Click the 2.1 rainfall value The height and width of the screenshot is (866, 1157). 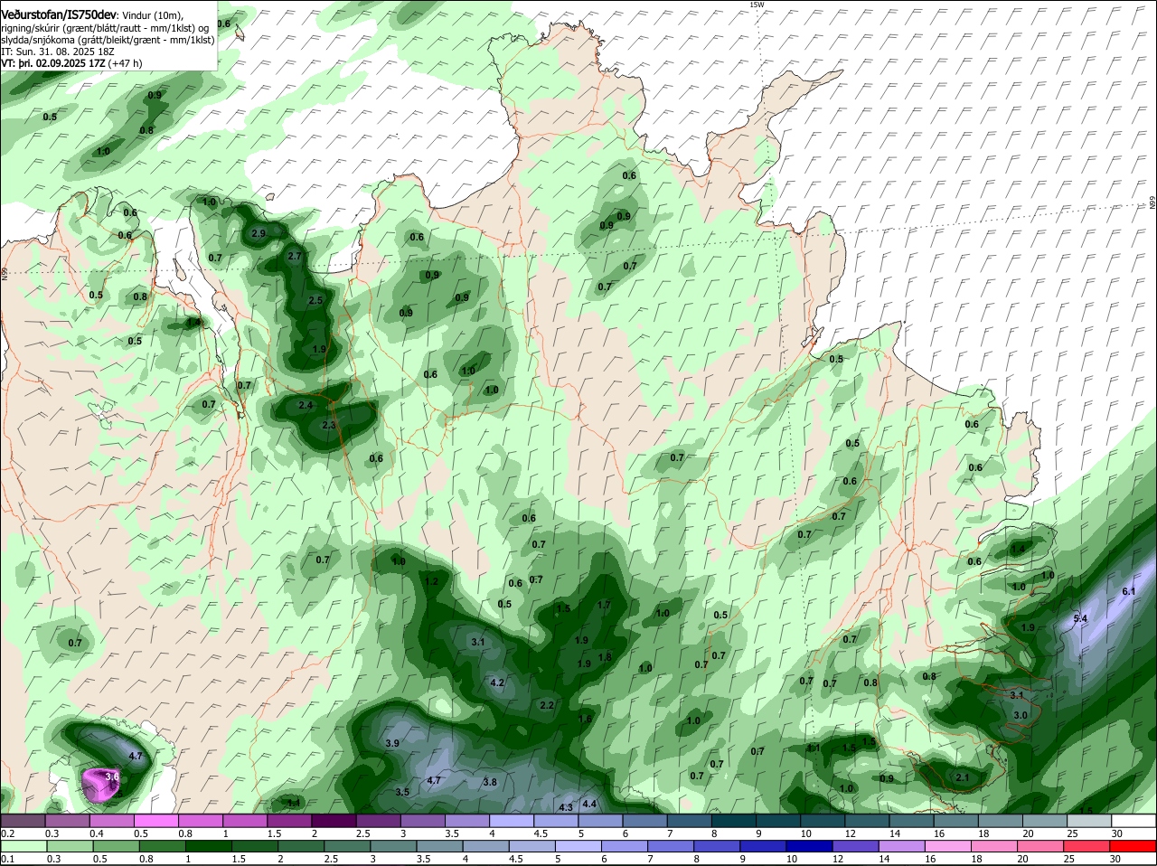click(963, 777)
